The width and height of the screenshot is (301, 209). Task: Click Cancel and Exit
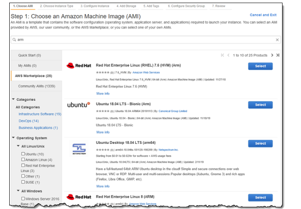pos(263,15)
